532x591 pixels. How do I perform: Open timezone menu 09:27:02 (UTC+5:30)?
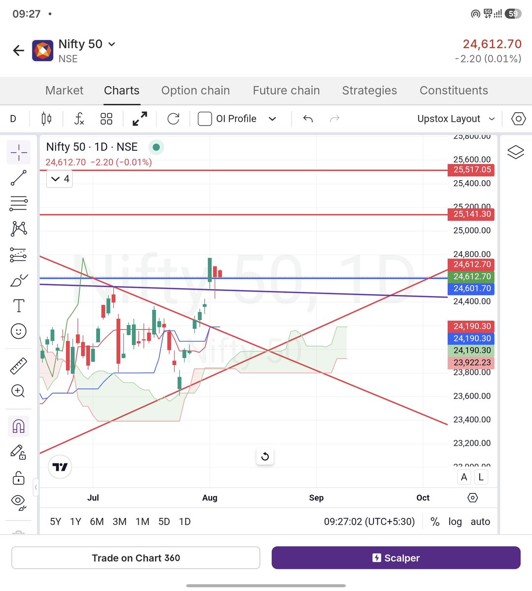(x=369, y=522)
